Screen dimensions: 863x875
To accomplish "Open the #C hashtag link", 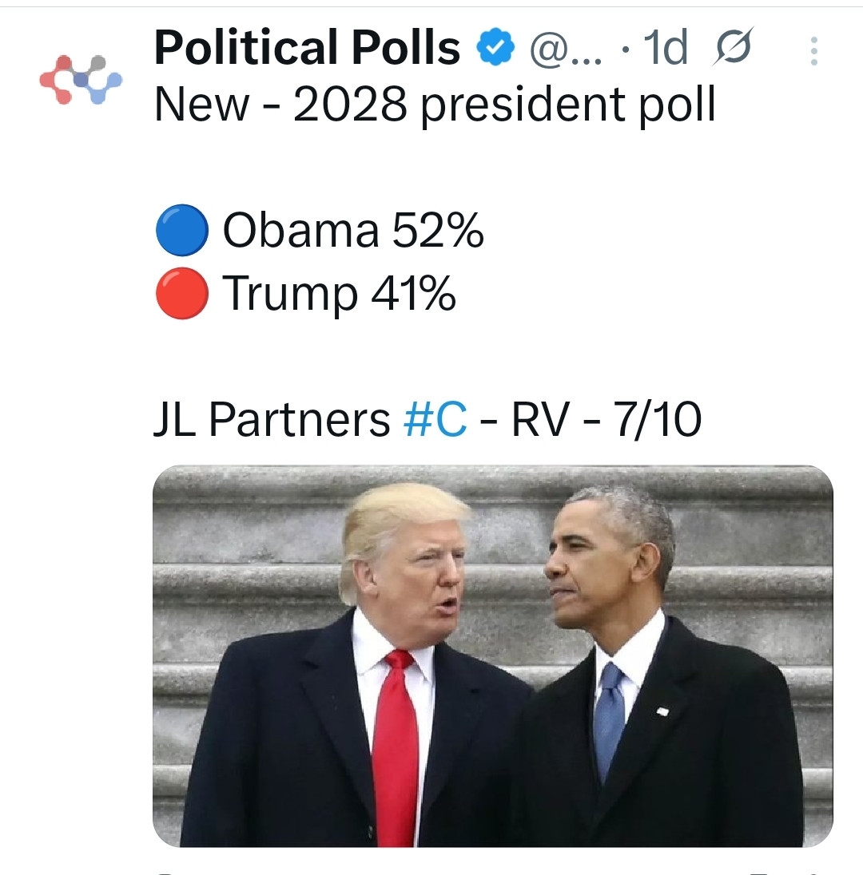I will [x=435, y=419].
